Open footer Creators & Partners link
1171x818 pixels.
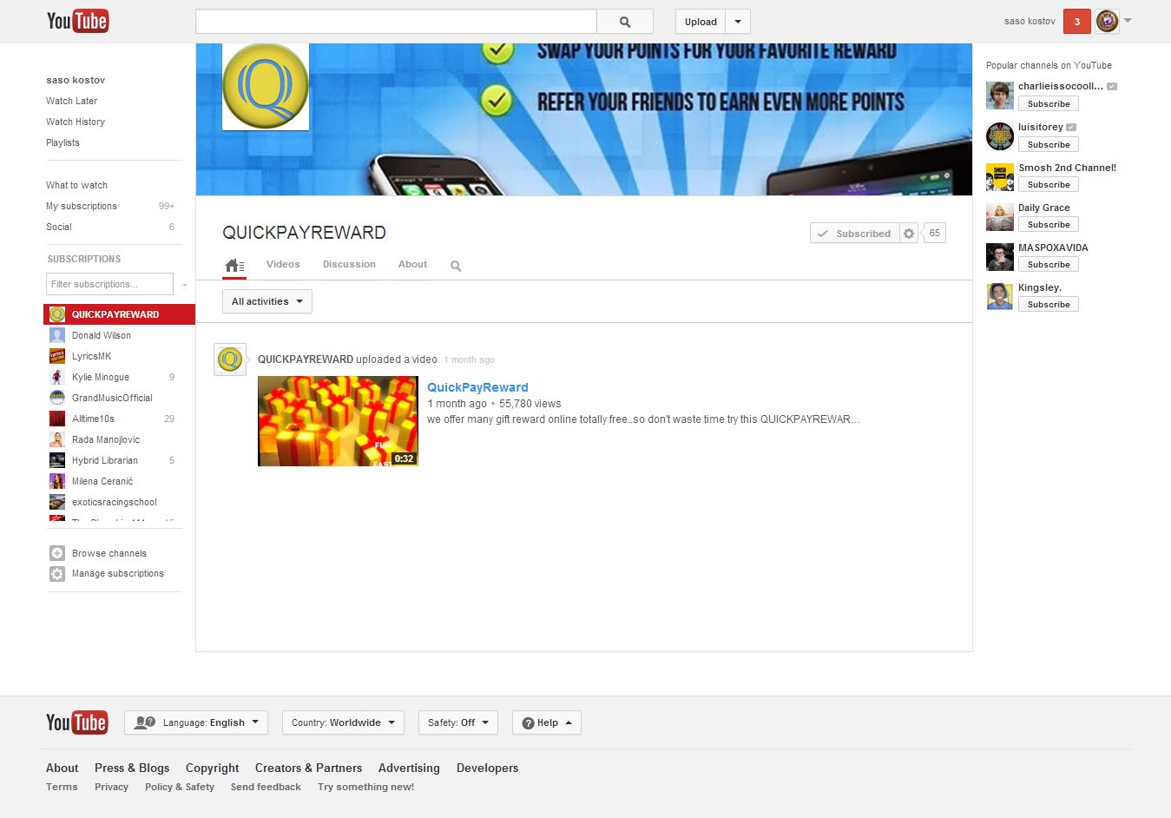pos(308,768)
